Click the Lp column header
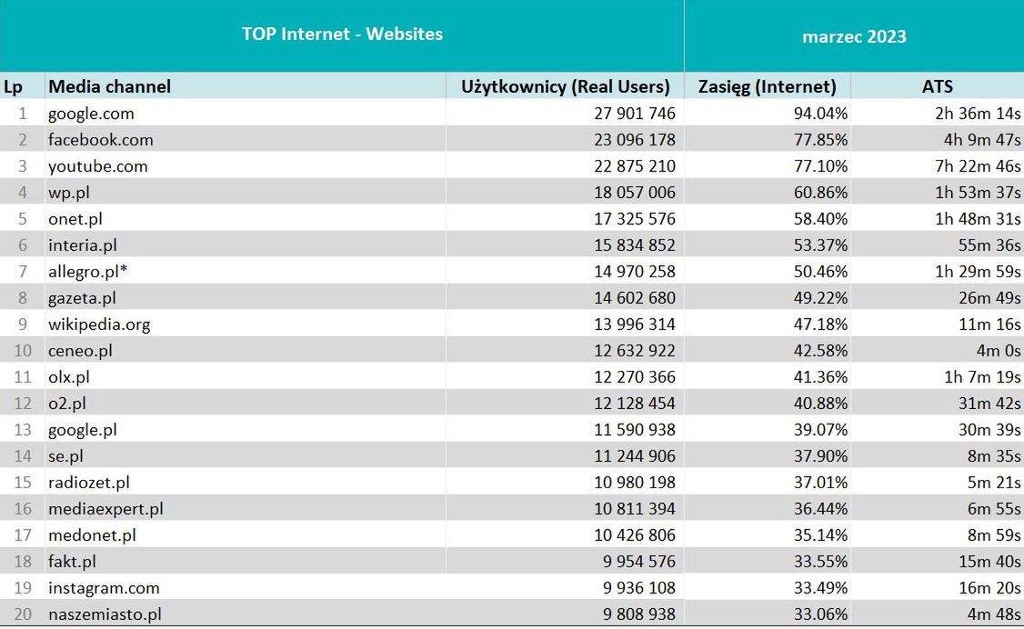This screenshot has height=629, width=1024. (13, 86)
